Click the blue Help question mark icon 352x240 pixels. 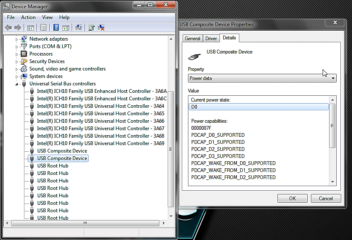click(x=56, y=28)
